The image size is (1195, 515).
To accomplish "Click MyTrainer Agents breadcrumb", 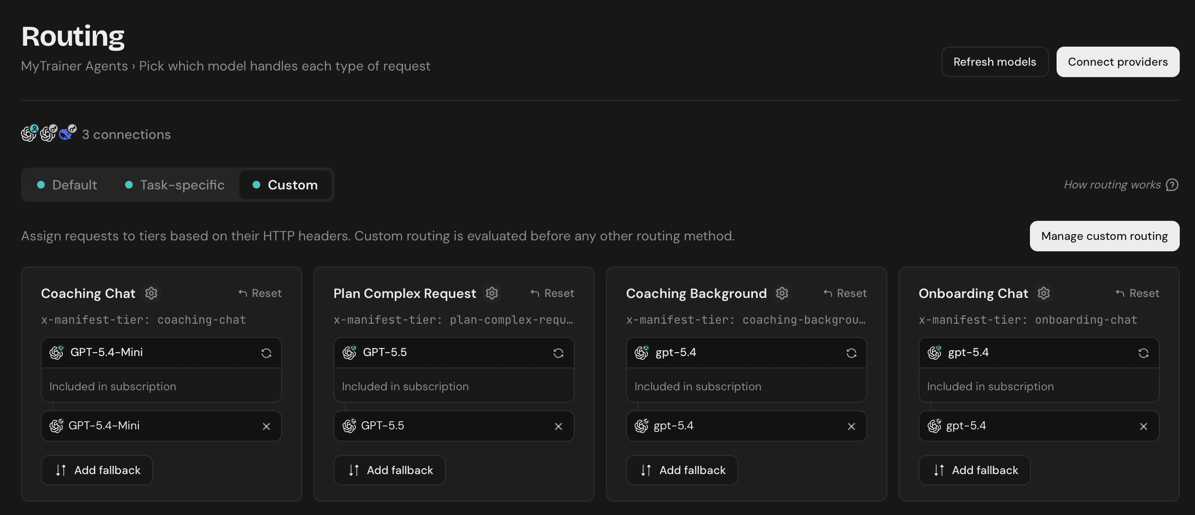I will pyautogui.click(x=74, y=66).
